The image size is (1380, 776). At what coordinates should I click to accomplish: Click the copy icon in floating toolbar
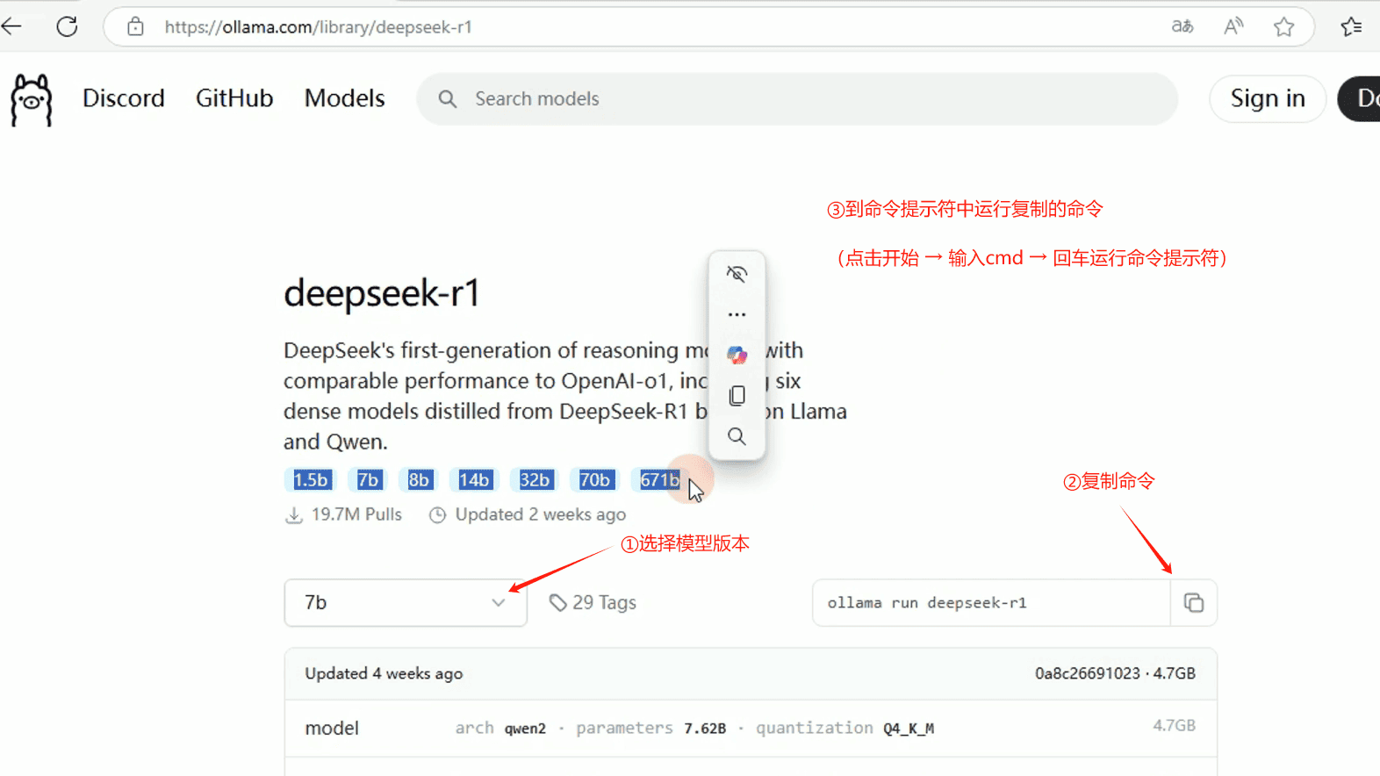pyautogui.click(x=737, y=396)
